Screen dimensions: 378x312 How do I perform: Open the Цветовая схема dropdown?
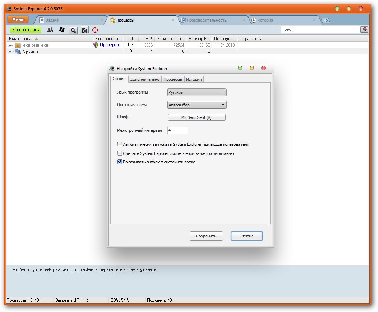point(197,105)
